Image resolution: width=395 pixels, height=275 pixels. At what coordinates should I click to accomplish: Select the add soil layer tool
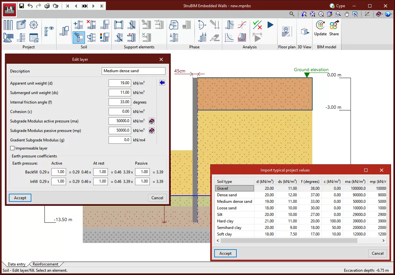point(78,25)
